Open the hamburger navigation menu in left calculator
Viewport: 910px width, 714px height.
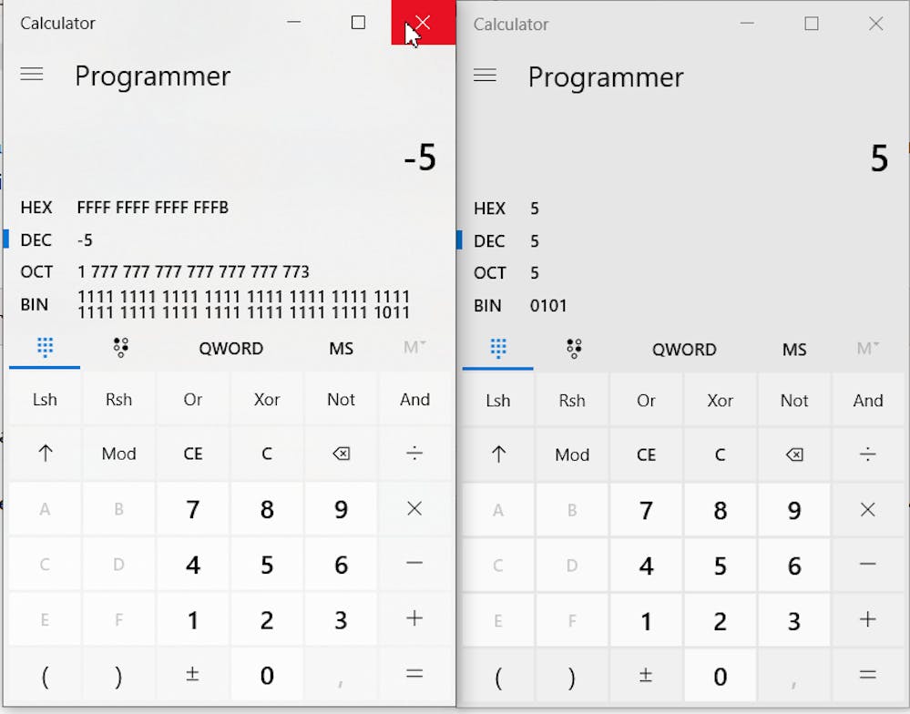[x=32, y=75]
